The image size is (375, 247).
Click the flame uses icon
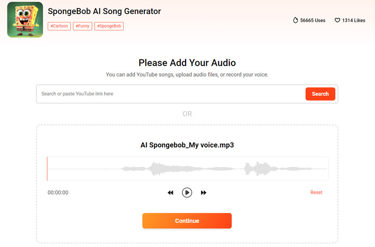(295, 21)
